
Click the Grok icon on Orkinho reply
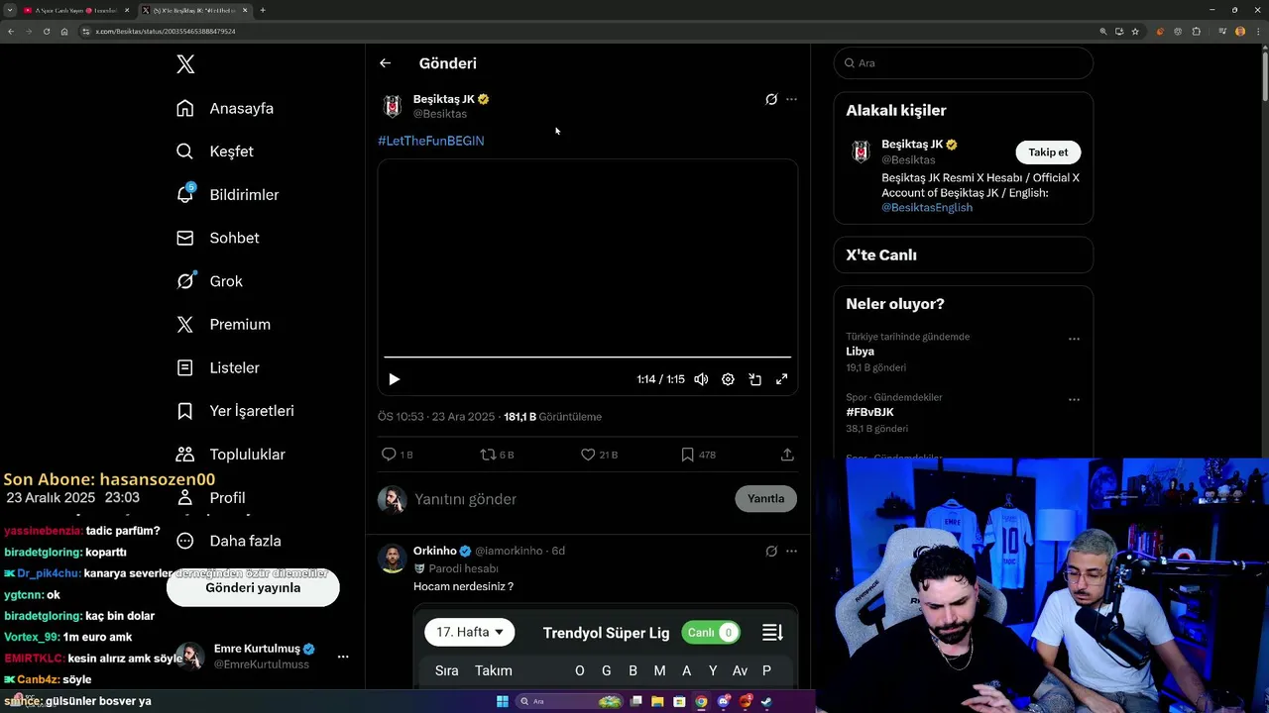pyautogui.click(x=771, y=551)
